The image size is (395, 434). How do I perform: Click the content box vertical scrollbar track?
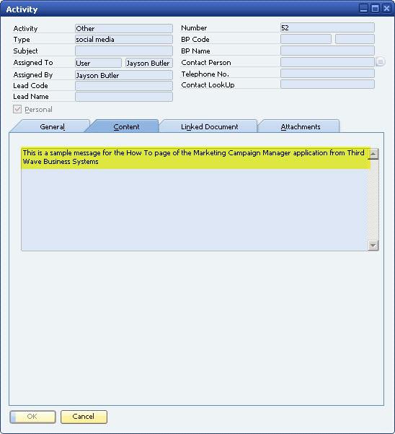(373, 200)
